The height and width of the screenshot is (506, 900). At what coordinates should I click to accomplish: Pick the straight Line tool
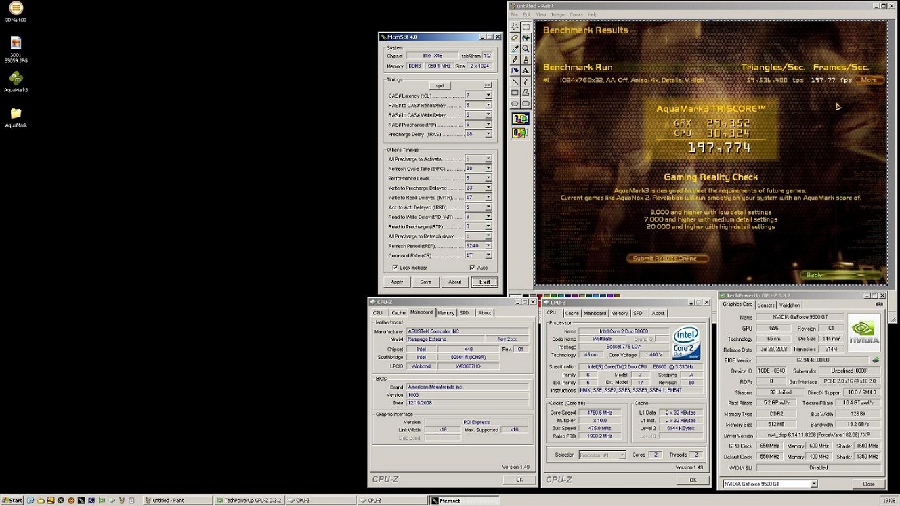pyautogui.click(x=515, y=81)
